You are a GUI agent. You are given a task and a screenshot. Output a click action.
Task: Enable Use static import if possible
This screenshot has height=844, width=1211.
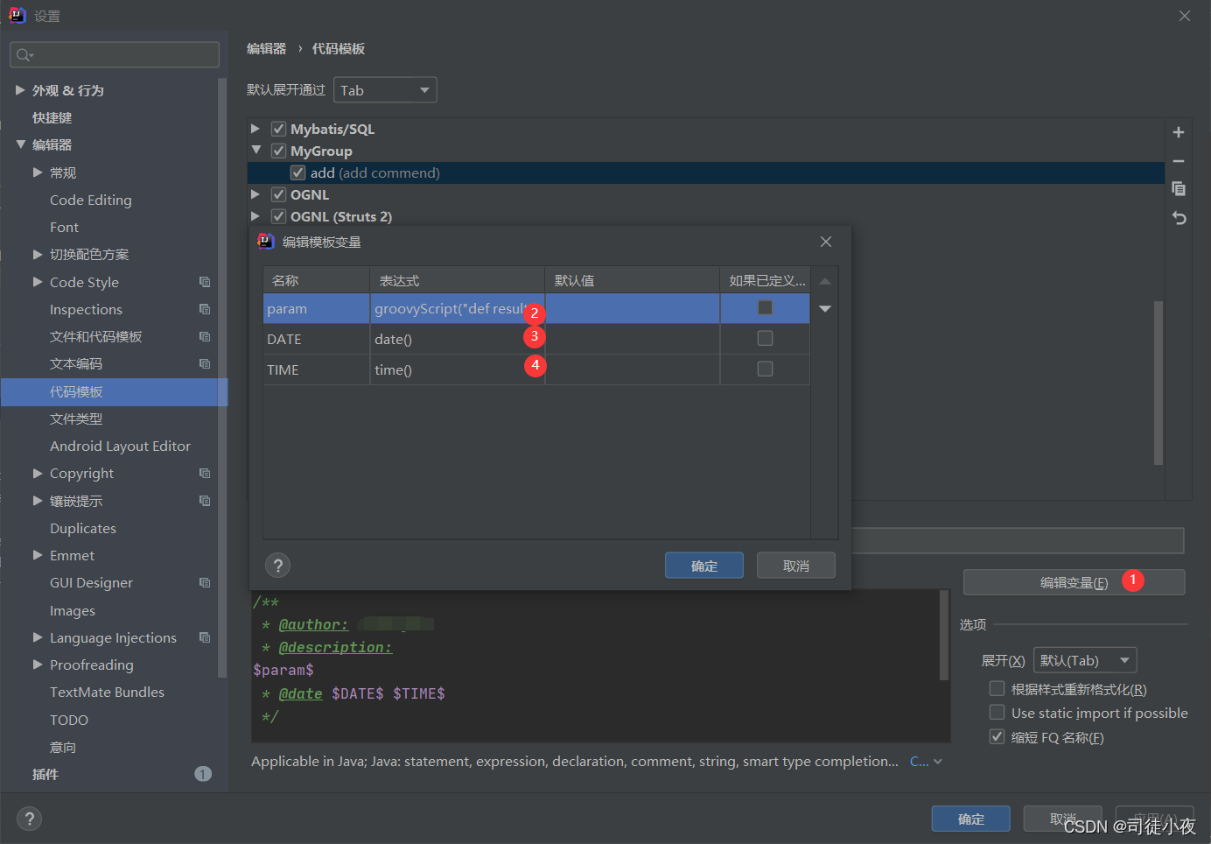[x=997, y=712]
